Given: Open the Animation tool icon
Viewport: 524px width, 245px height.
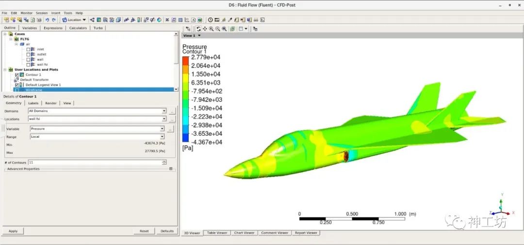Looking at the screenshot, I should [217, 20].
